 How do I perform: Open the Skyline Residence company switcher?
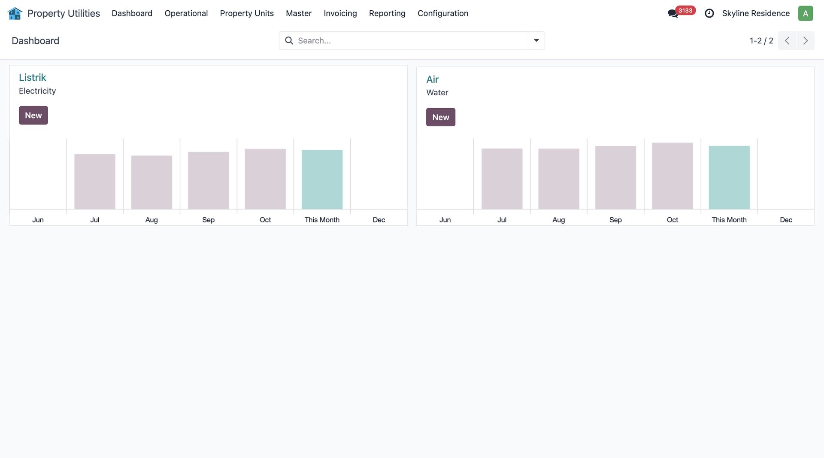[755, 13]
